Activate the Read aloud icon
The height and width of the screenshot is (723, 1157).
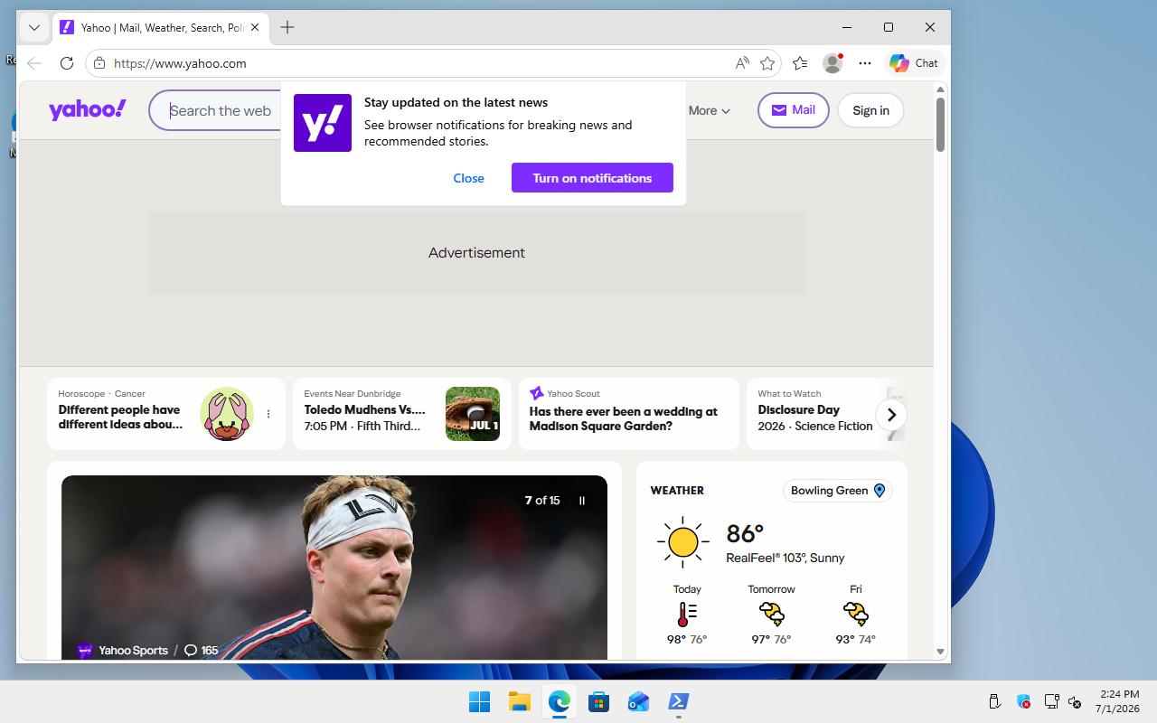pos(742,63)
